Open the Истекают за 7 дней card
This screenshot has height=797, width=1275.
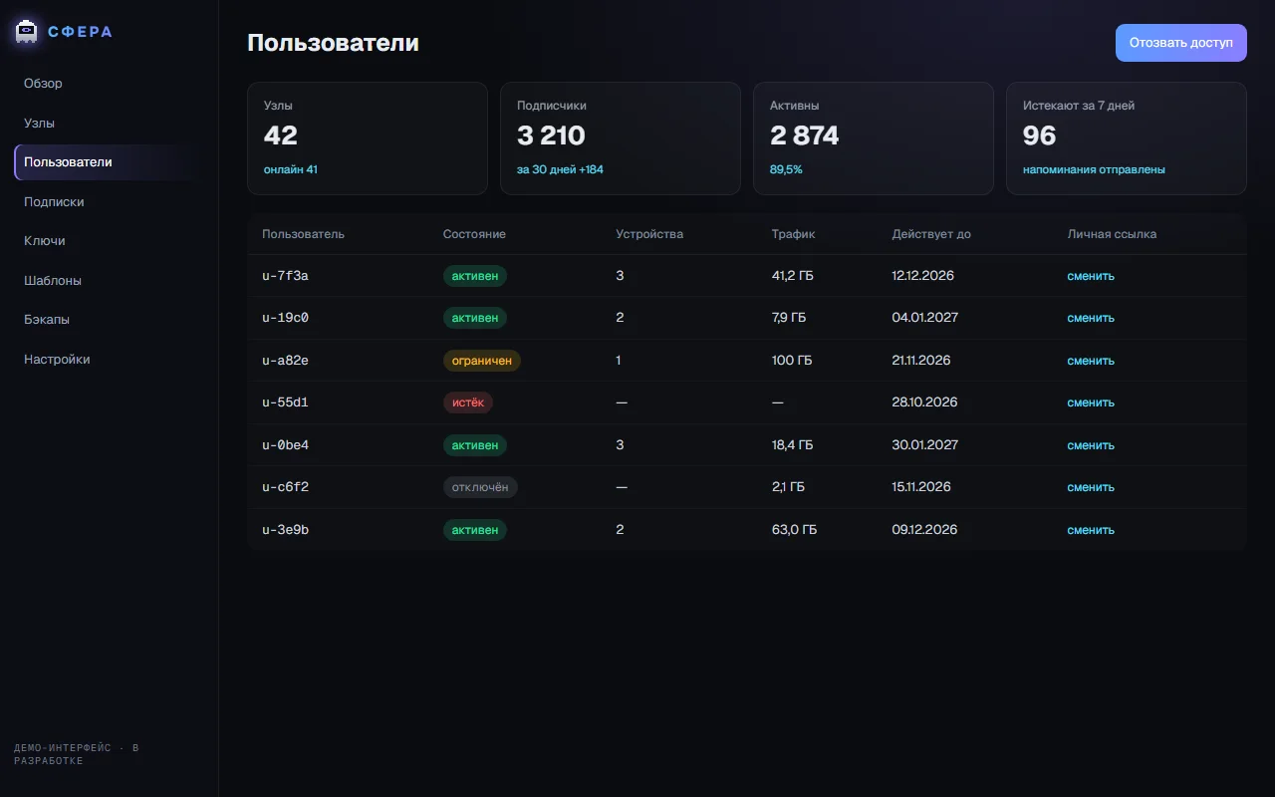pos(1127,138)
